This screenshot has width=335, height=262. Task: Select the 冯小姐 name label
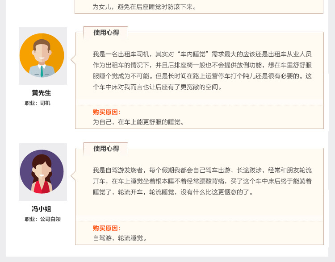pos(42,209)
